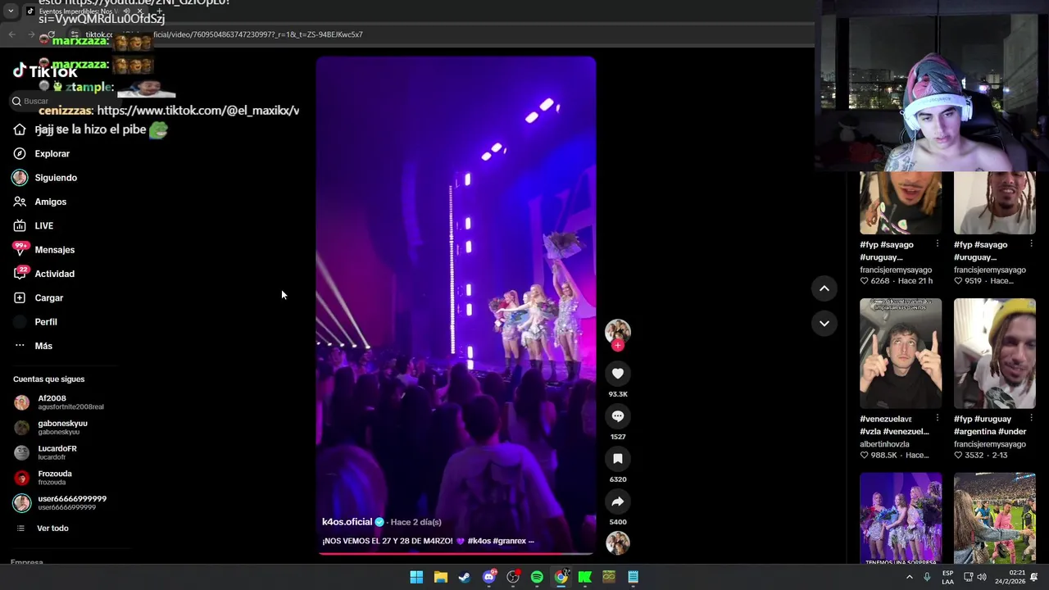The height and width of the screenshot is (590, 1049).
Task: Click the Buscar search field
Action: pos(66,101)
